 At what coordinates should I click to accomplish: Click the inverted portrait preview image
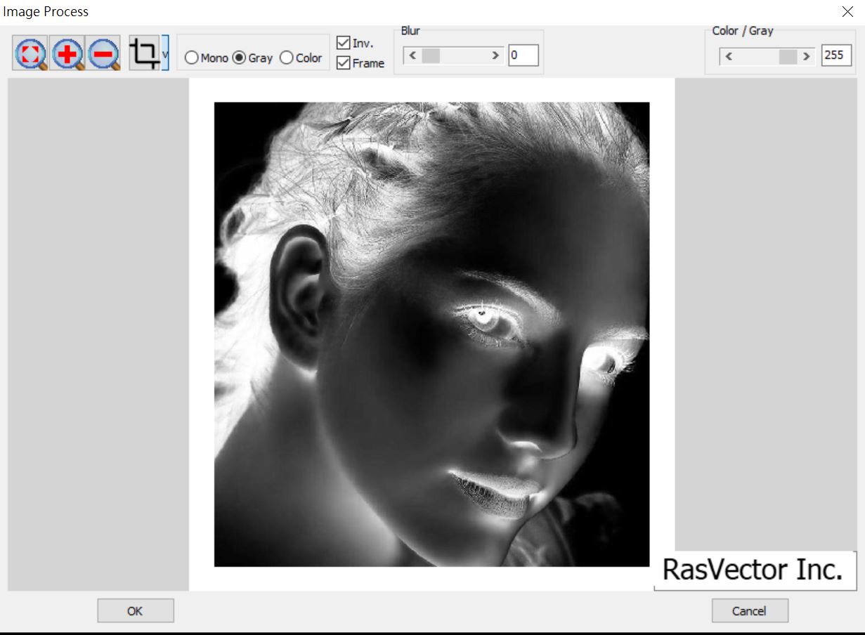[x=431, y=334]
